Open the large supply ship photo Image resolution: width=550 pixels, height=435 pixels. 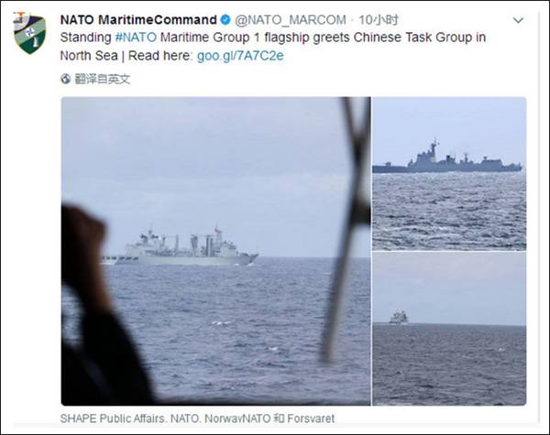pyautogui.click(x=215, y=251)
